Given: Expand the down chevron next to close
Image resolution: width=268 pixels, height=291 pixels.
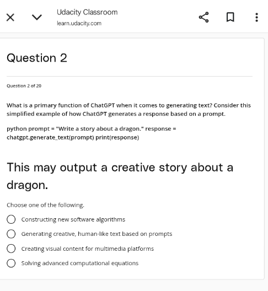Looking at the screenshot, I should point(37,17).
